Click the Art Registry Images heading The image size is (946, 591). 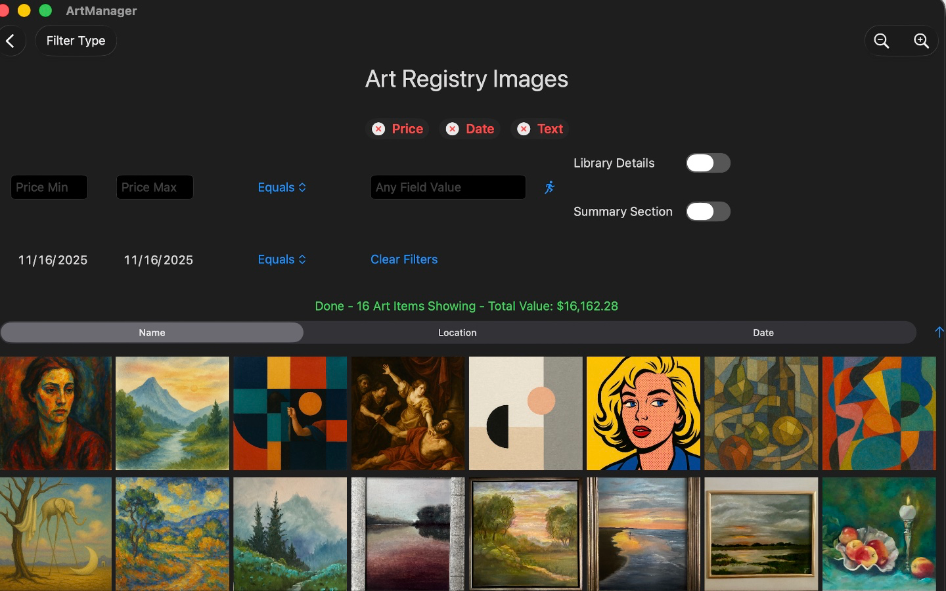[466, 79]
